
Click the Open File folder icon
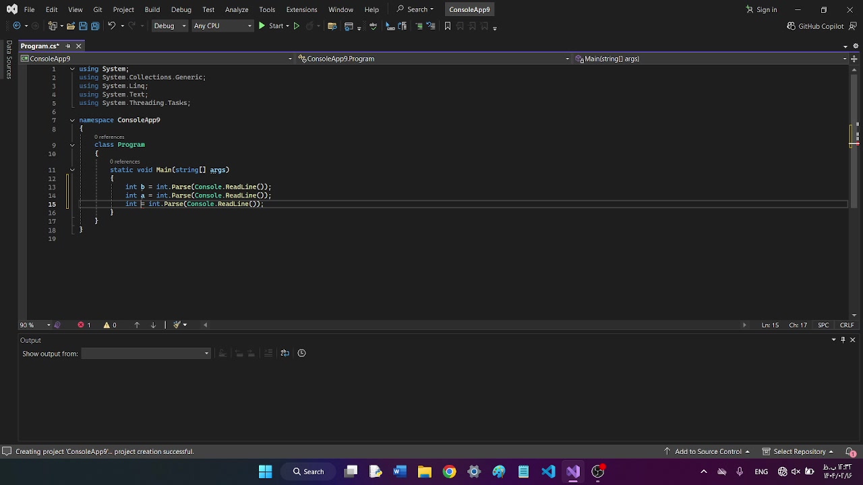click(70, 26)
